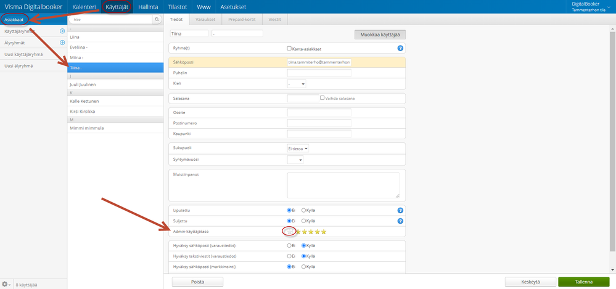Open the Käyttäjät menu

coord(117,7)
